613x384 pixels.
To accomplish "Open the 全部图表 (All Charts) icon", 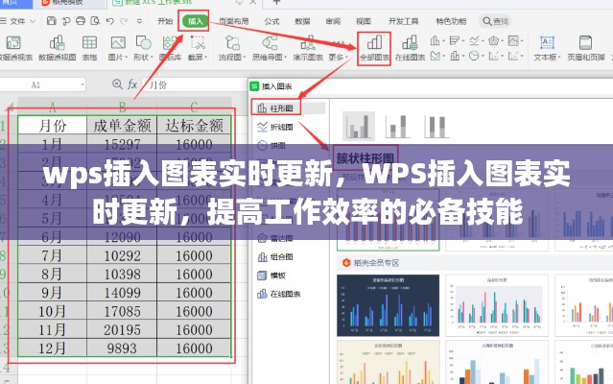I will 372,47.
